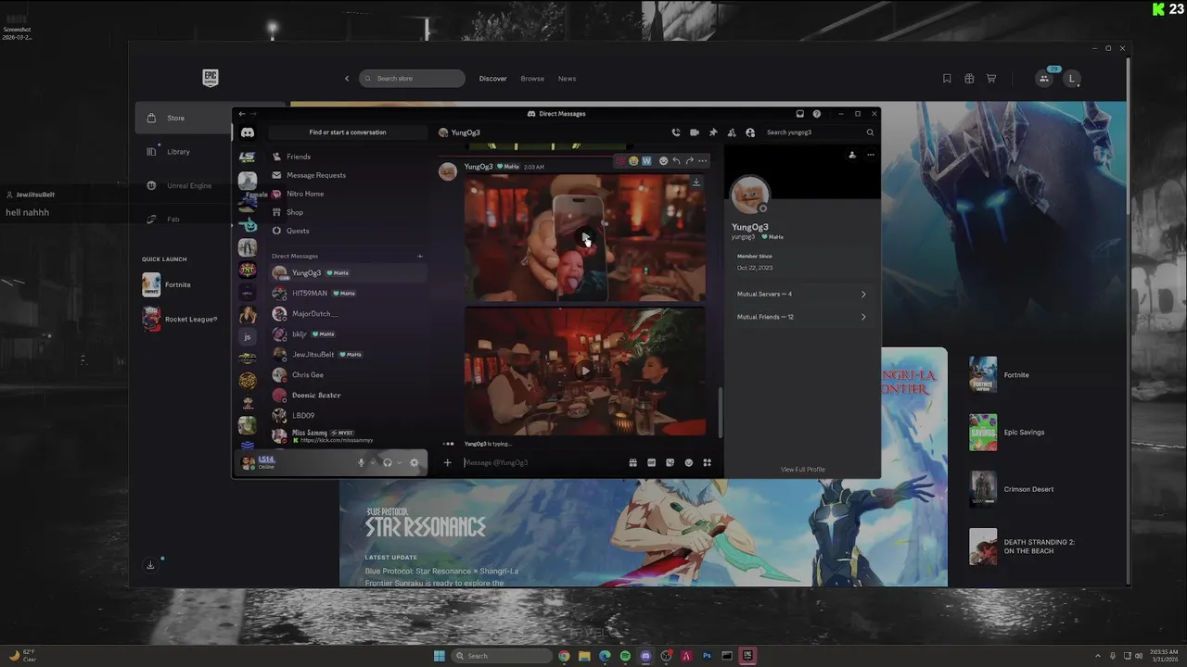Open Spotify from the taskbar

tap(625, 656)
